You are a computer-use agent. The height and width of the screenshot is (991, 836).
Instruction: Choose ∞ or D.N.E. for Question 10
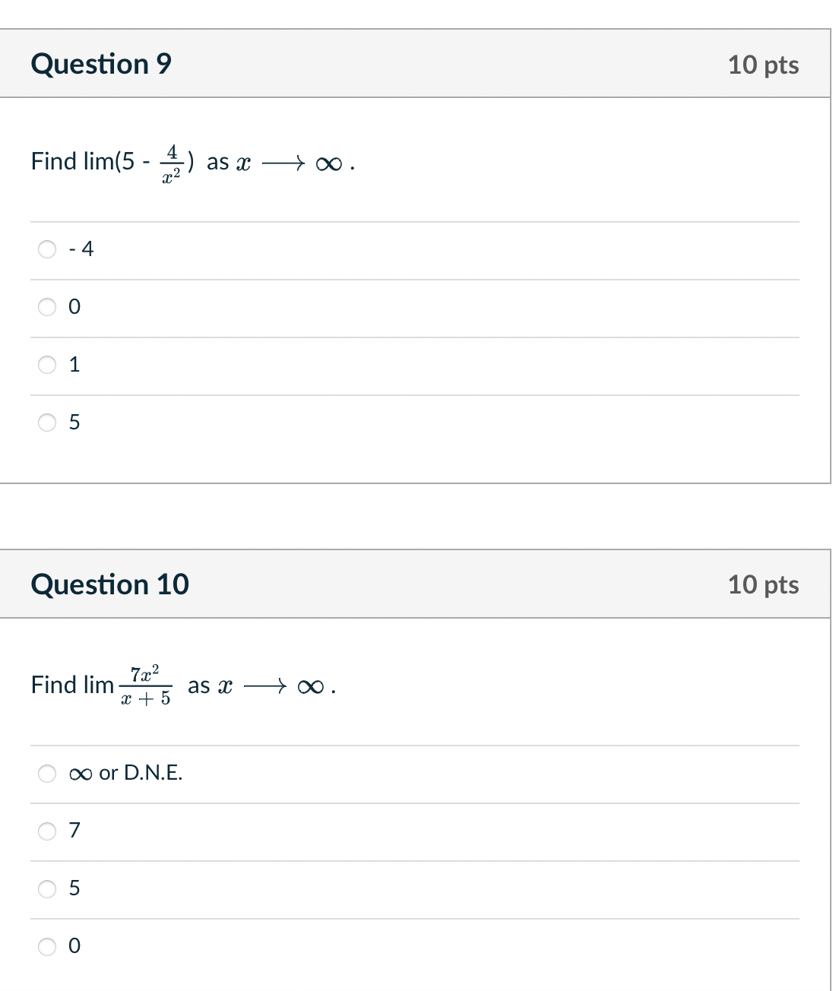pyautogui.click(x=47, y=774)
